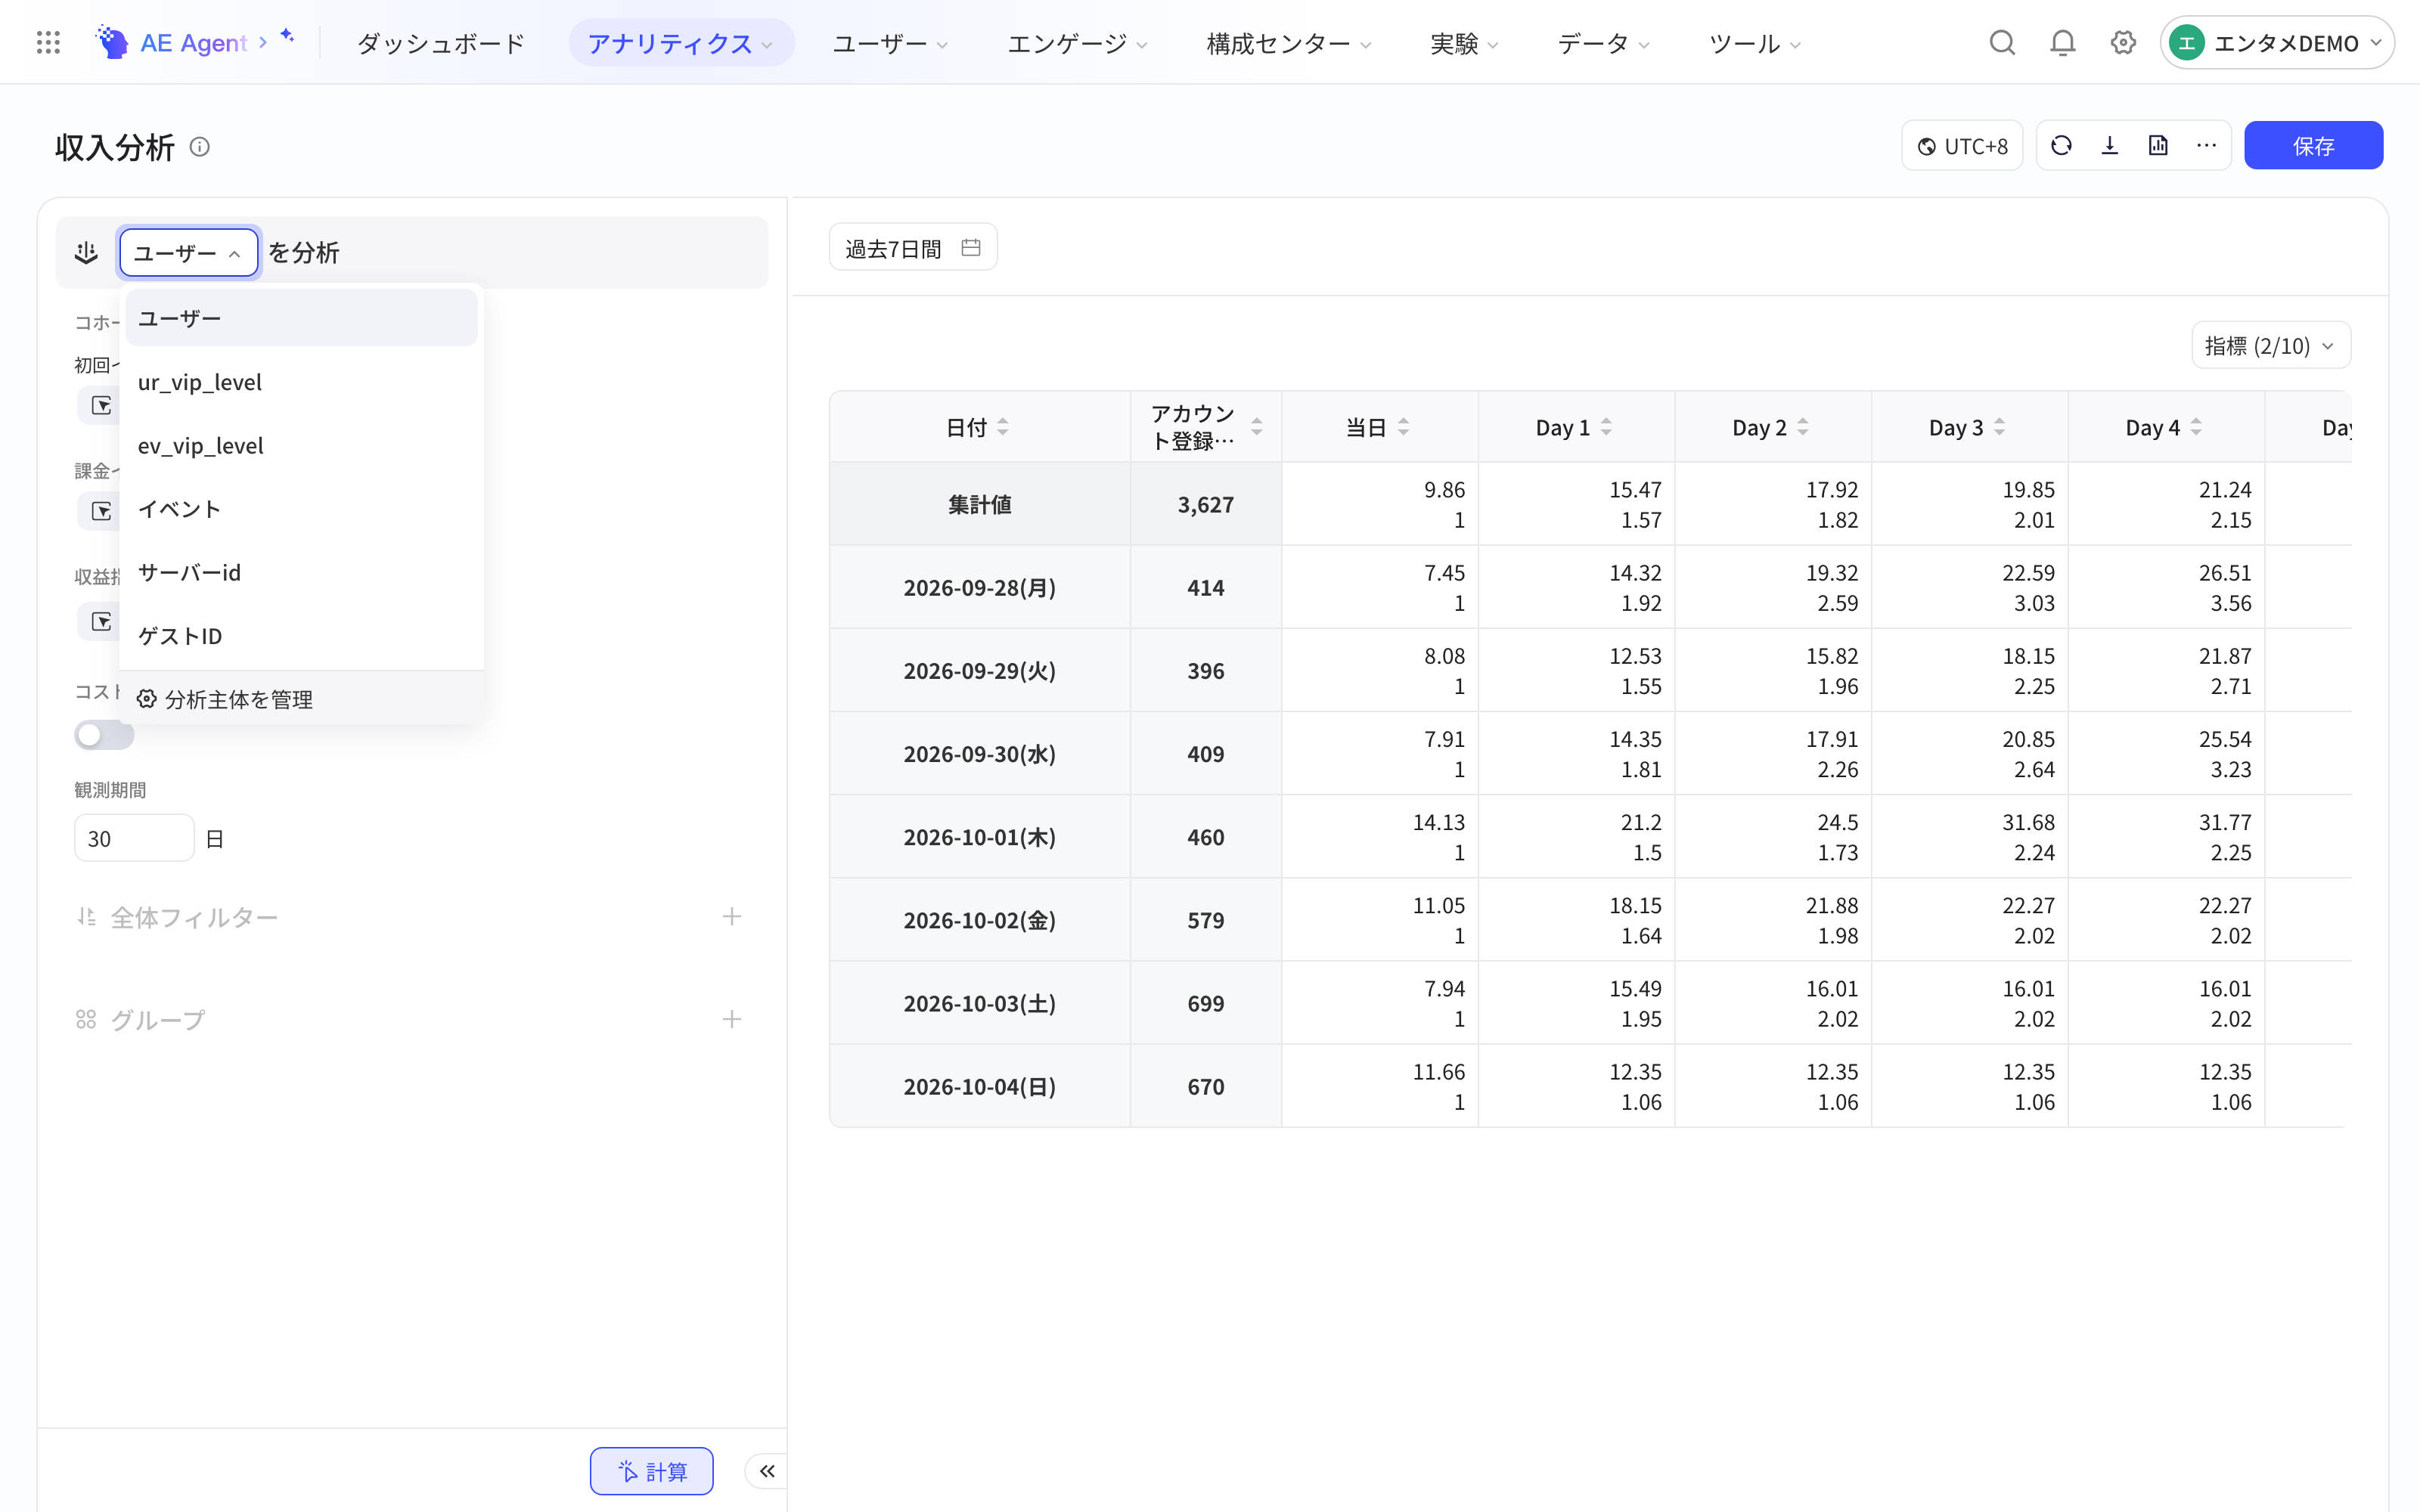Click the 計算 button
Image resolution: width=2420 pixels, height=1512 pixels.
(x=651, y=1471)
